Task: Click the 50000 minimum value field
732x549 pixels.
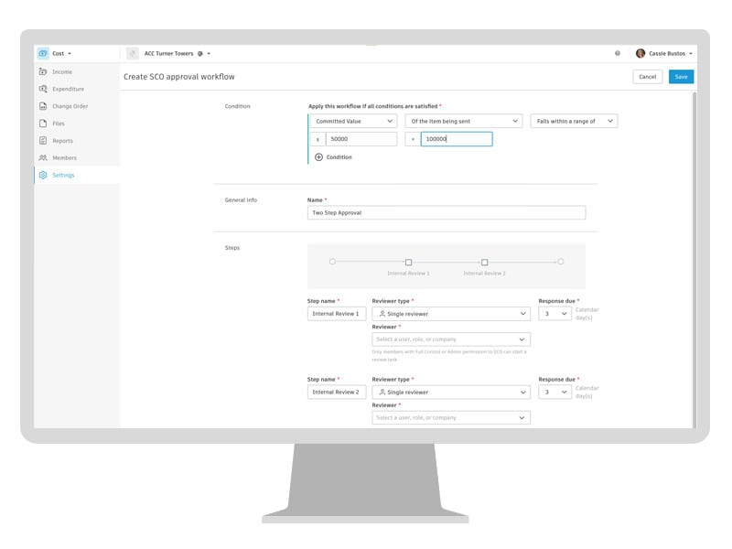Action: (361, 139)
